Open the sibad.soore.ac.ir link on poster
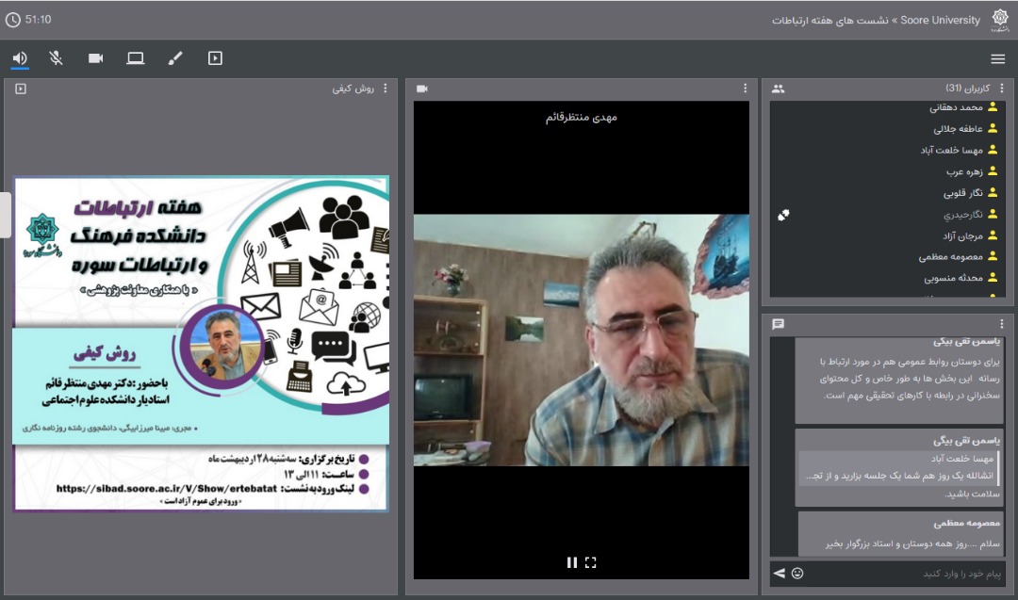The width and height of the screenshot is (1018, 600). click(167, 489)
